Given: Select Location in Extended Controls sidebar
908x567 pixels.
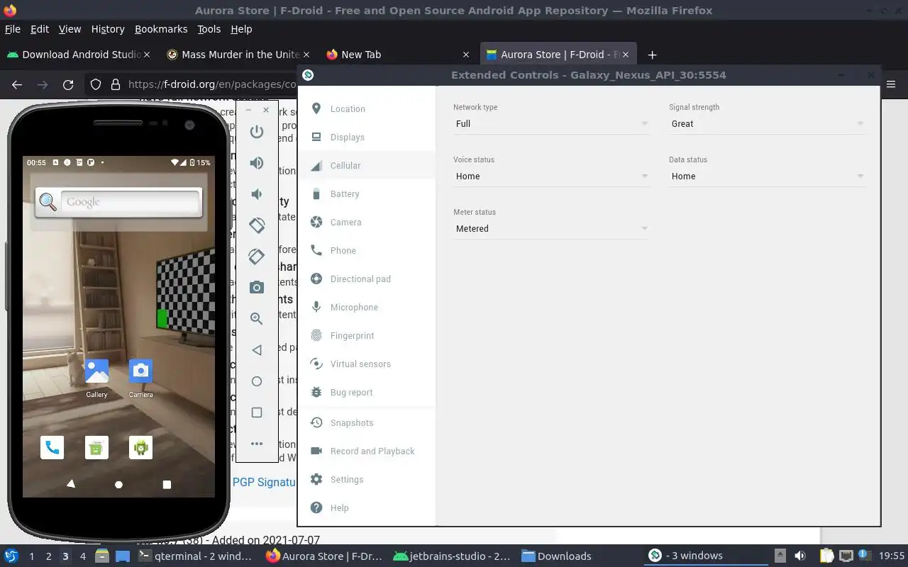Looking at the screenshot, I should 367,108.
